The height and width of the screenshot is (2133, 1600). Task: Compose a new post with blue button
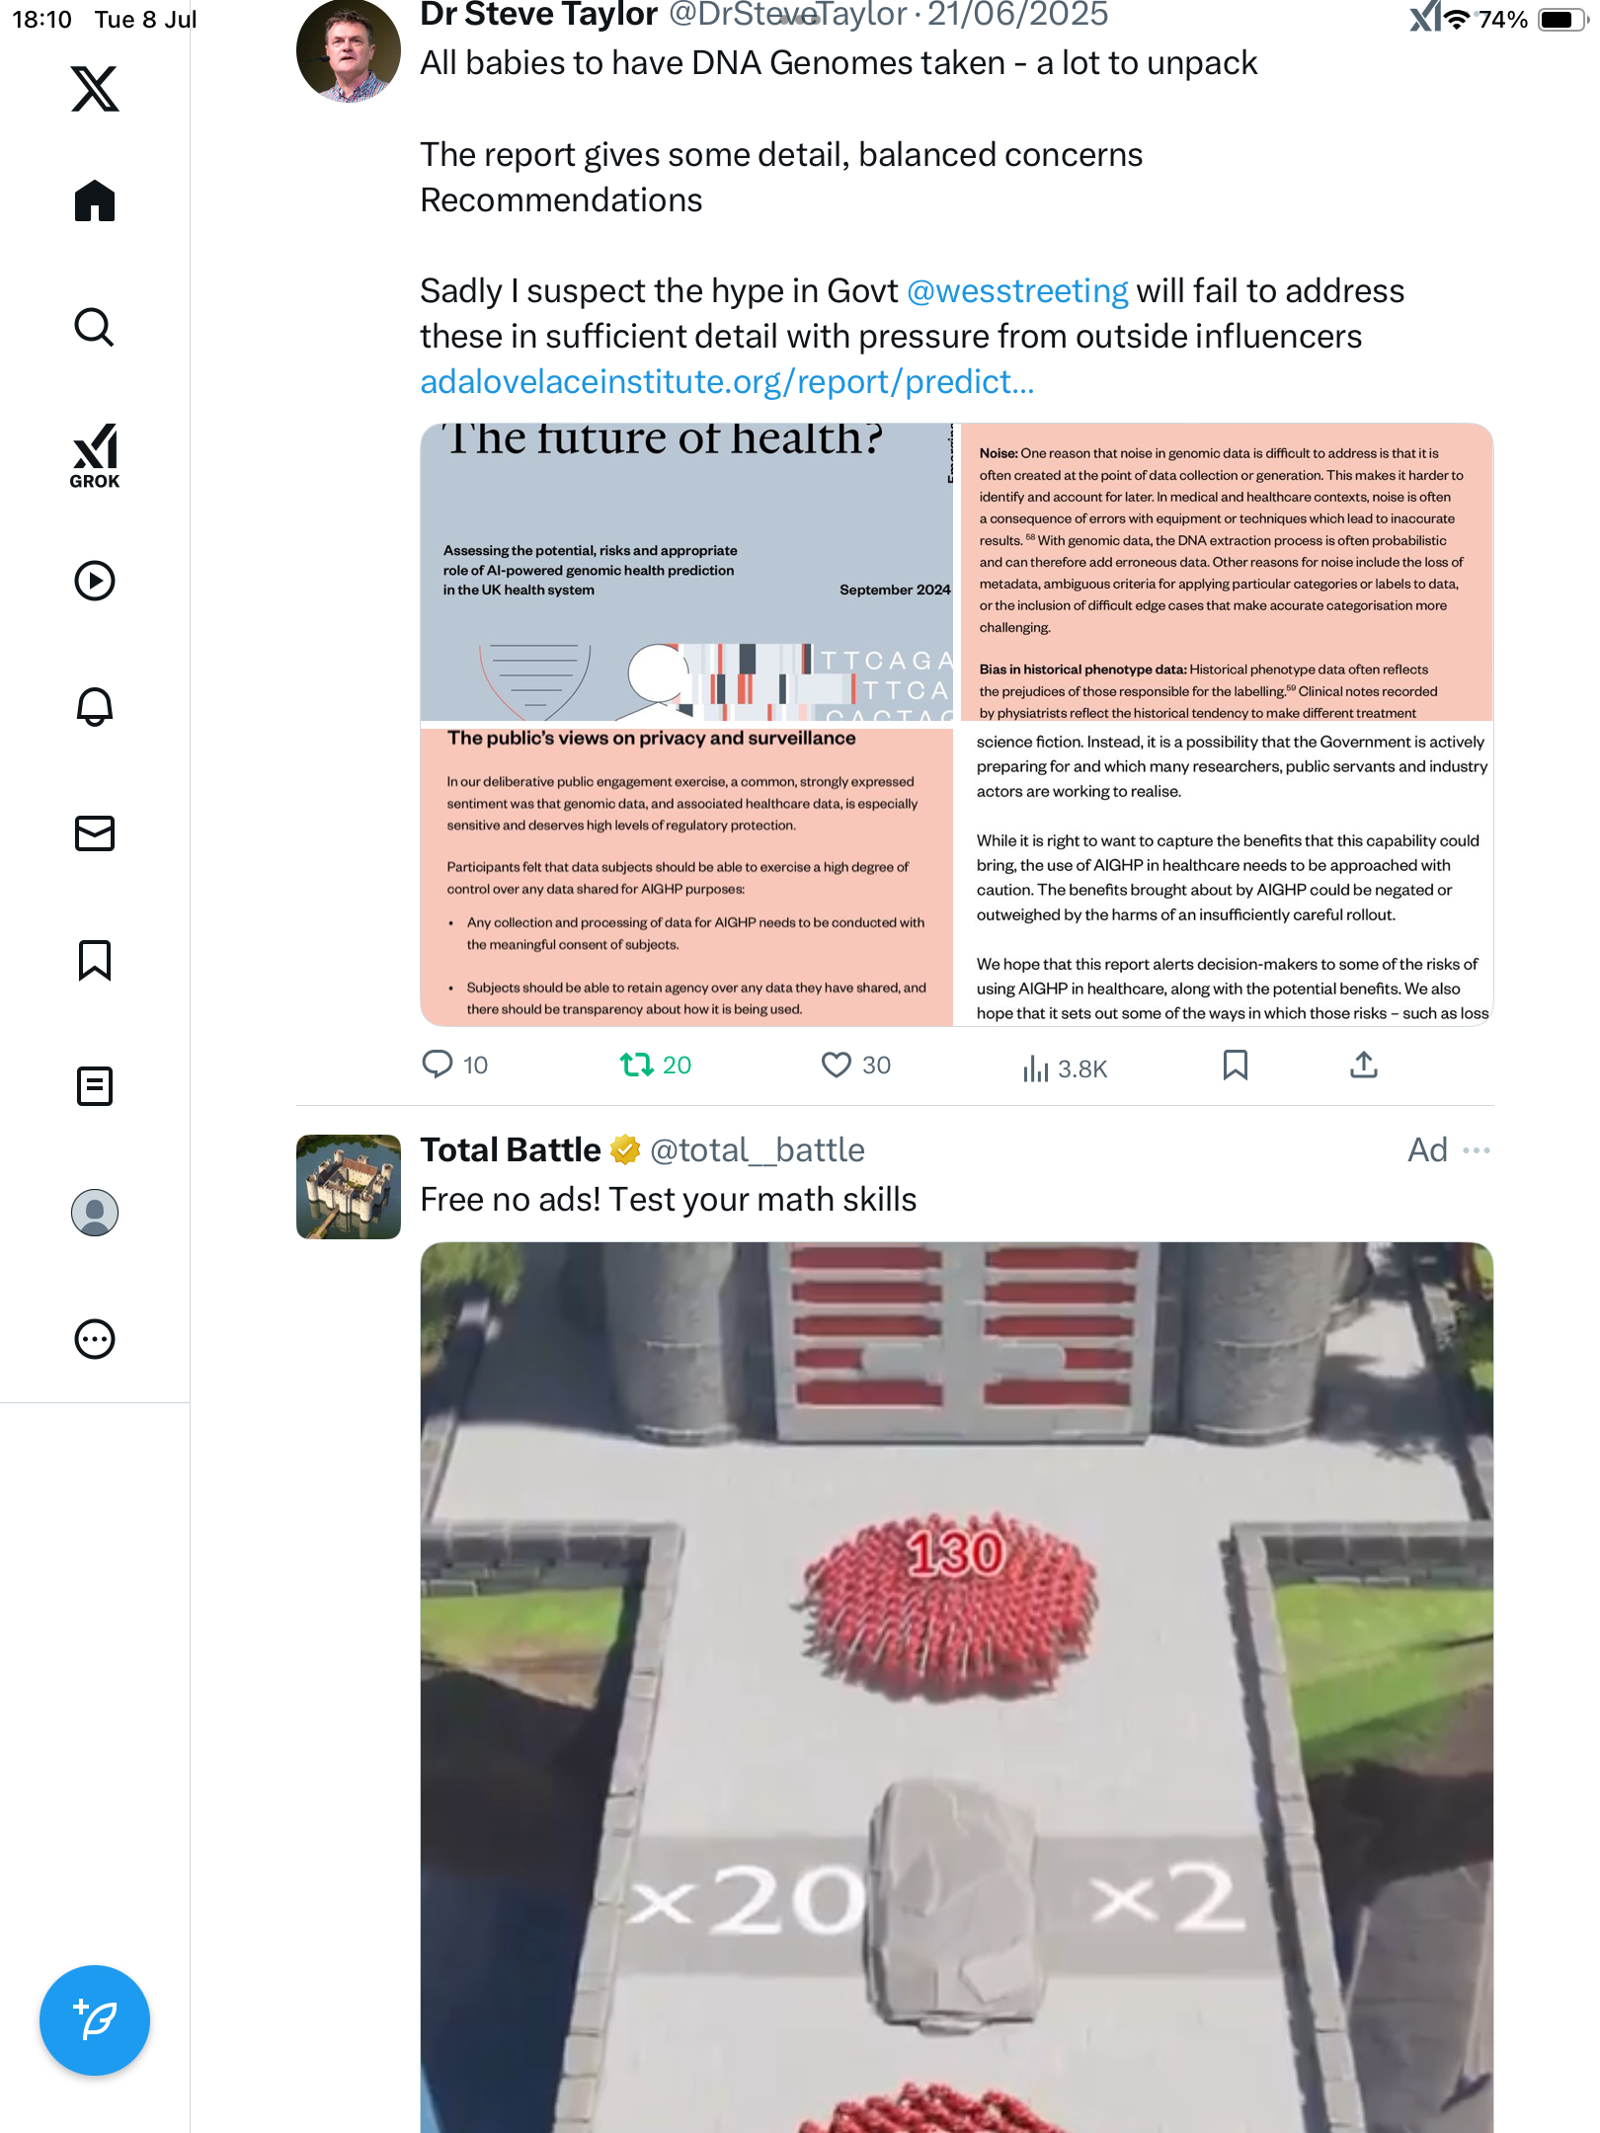(95, 2020)
